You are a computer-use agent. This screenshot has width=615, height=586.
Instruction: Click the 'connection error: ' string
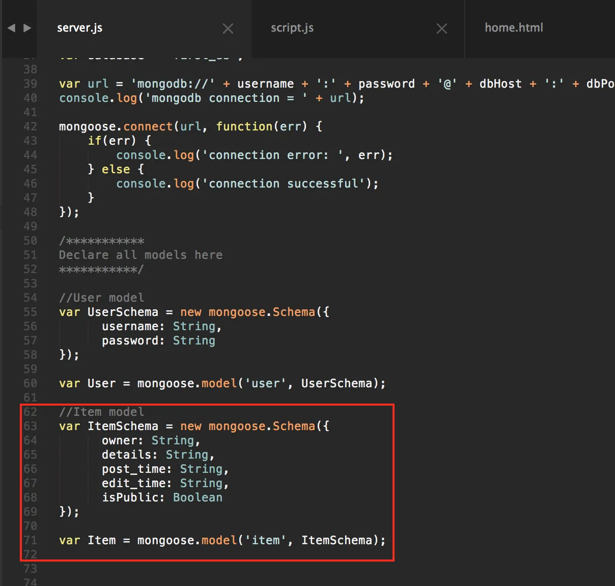(273, 155)
